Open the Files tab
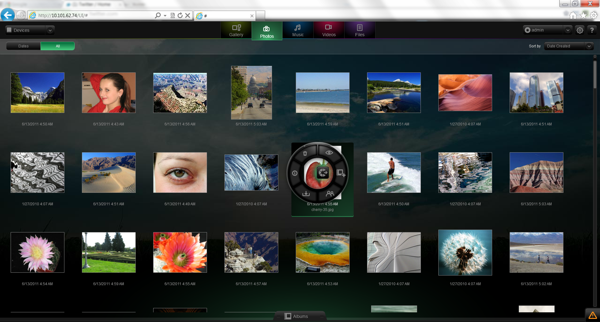 click(360, 30)
